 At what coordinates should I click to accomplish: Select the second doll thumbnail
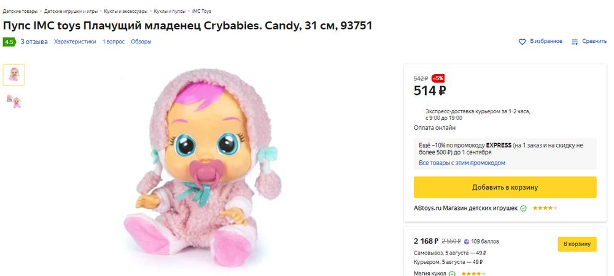point(14,101)
